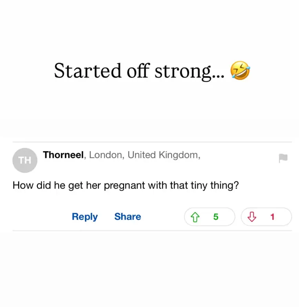This screenshot has height=307, width=299.
Task: Reply to Thorneel's comment
Action: tap(85, 217)
